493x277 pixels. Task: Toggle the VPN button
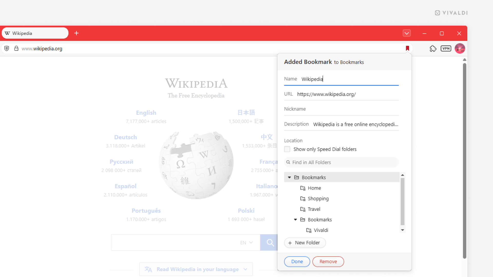click(446, 48)
